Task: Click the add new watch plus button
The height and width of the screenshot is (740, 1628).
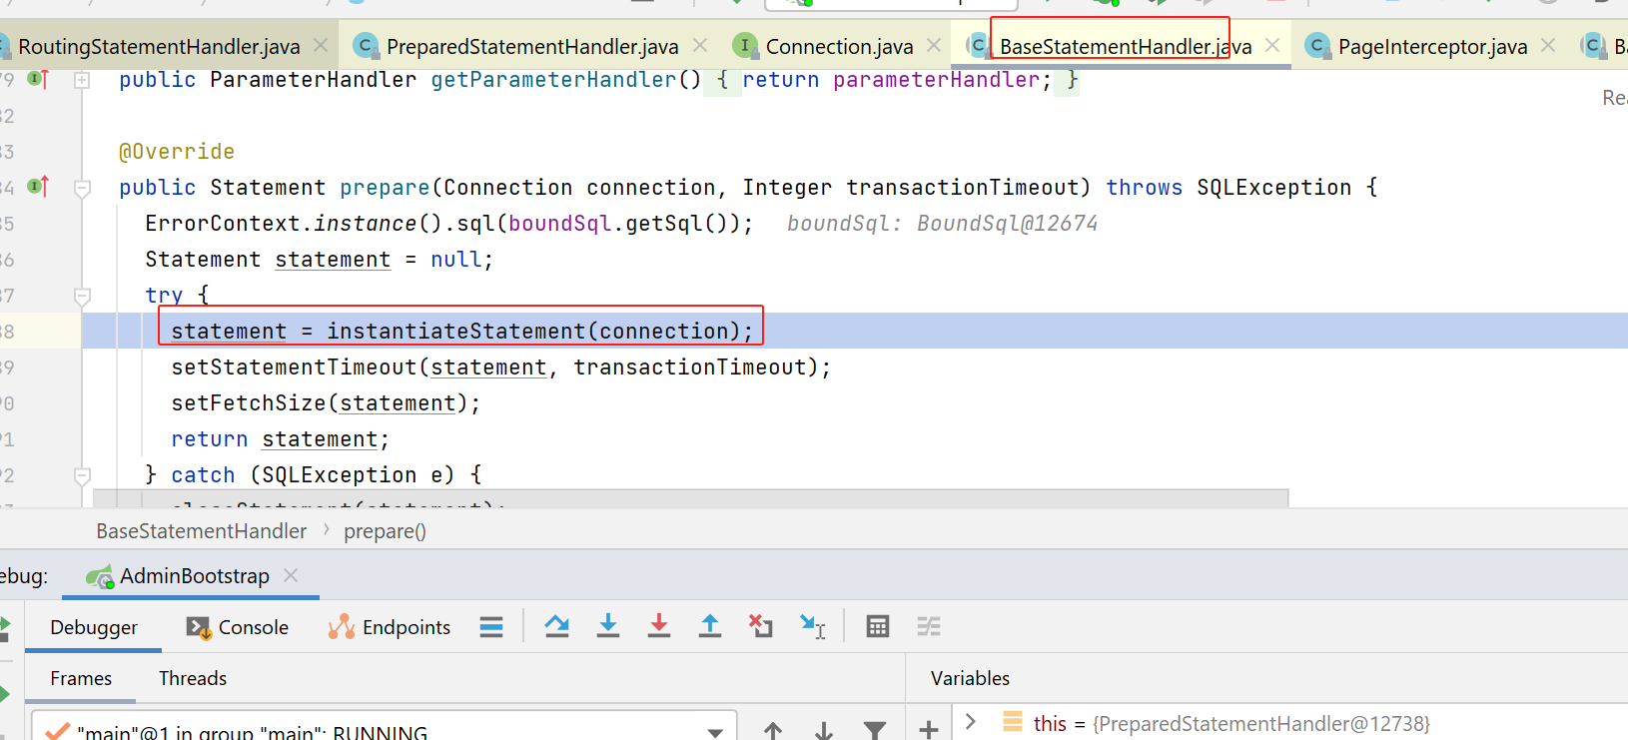Action: (929, 730)
